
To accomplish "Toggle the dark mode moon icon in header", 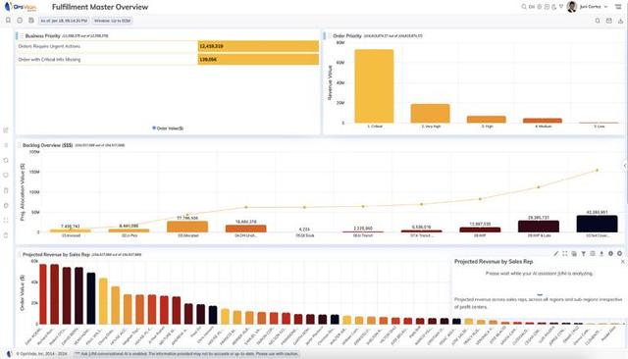I will [x=553, y=7].
